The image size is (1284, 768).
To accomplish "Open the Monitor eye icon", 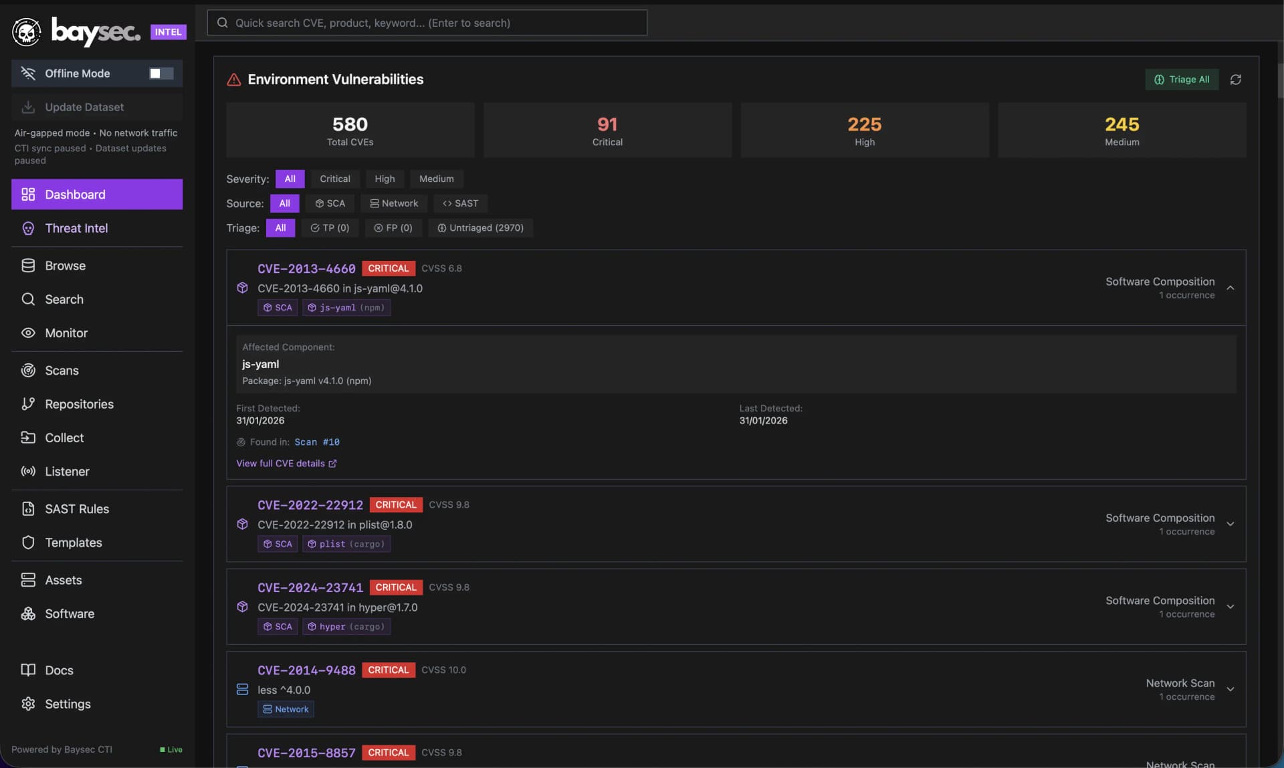I will pyautogui.click(x=28, y=333).
